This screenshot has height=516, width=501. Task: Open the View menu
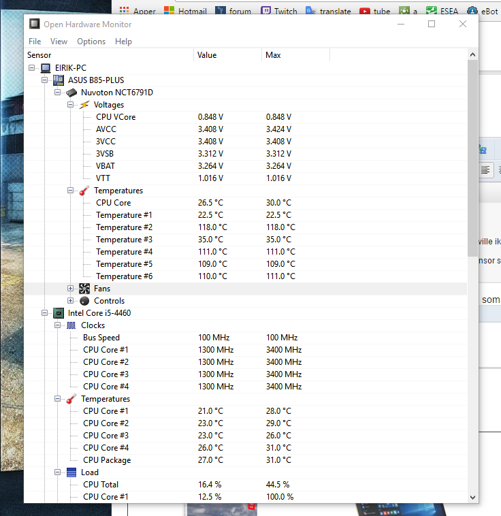pos(59,42)
